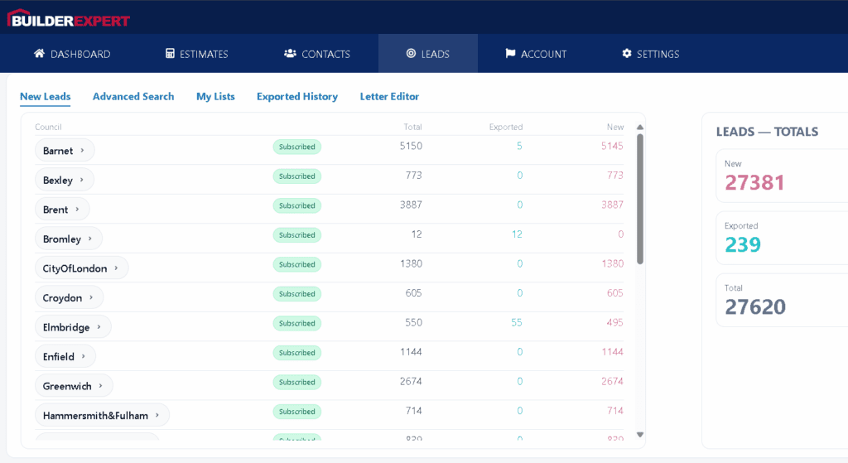Viewport: 848px width, 463px height.
Task: Click the Subscribed badge for Enfield
Action: pyautogui.click(x=297, y=353)
